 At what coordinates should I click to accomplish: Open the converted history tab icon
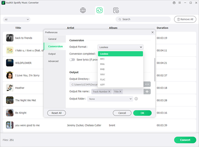116,10
